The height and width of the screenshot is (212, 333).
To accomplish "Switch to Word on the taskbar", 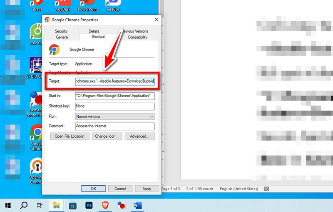I will point(137,205).
